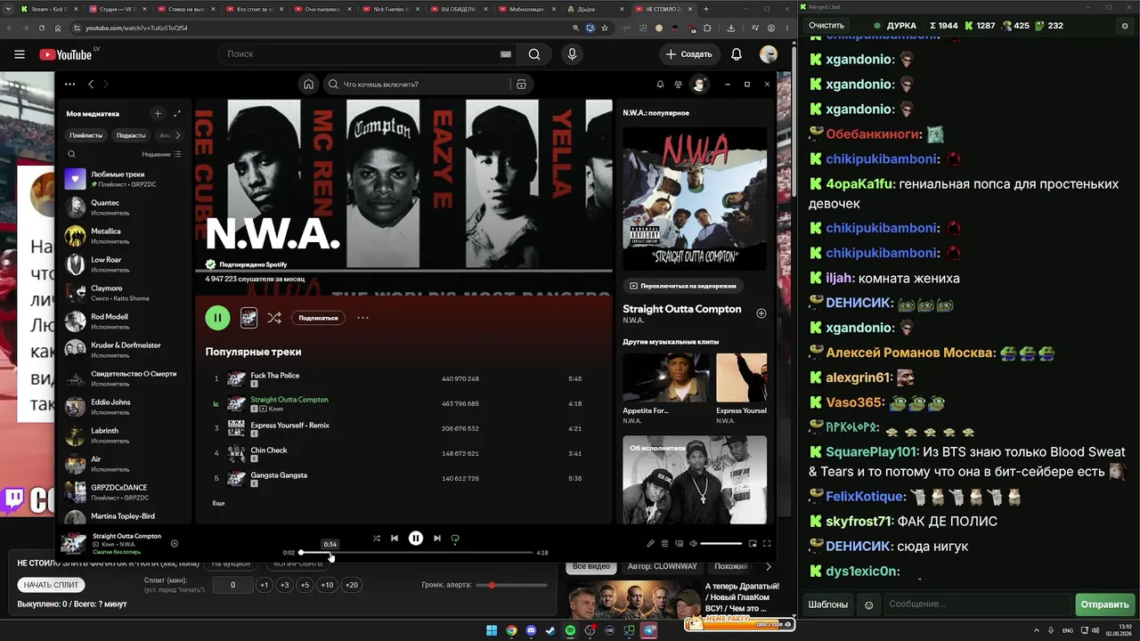Skip to previous track

[x=395, y=539]
